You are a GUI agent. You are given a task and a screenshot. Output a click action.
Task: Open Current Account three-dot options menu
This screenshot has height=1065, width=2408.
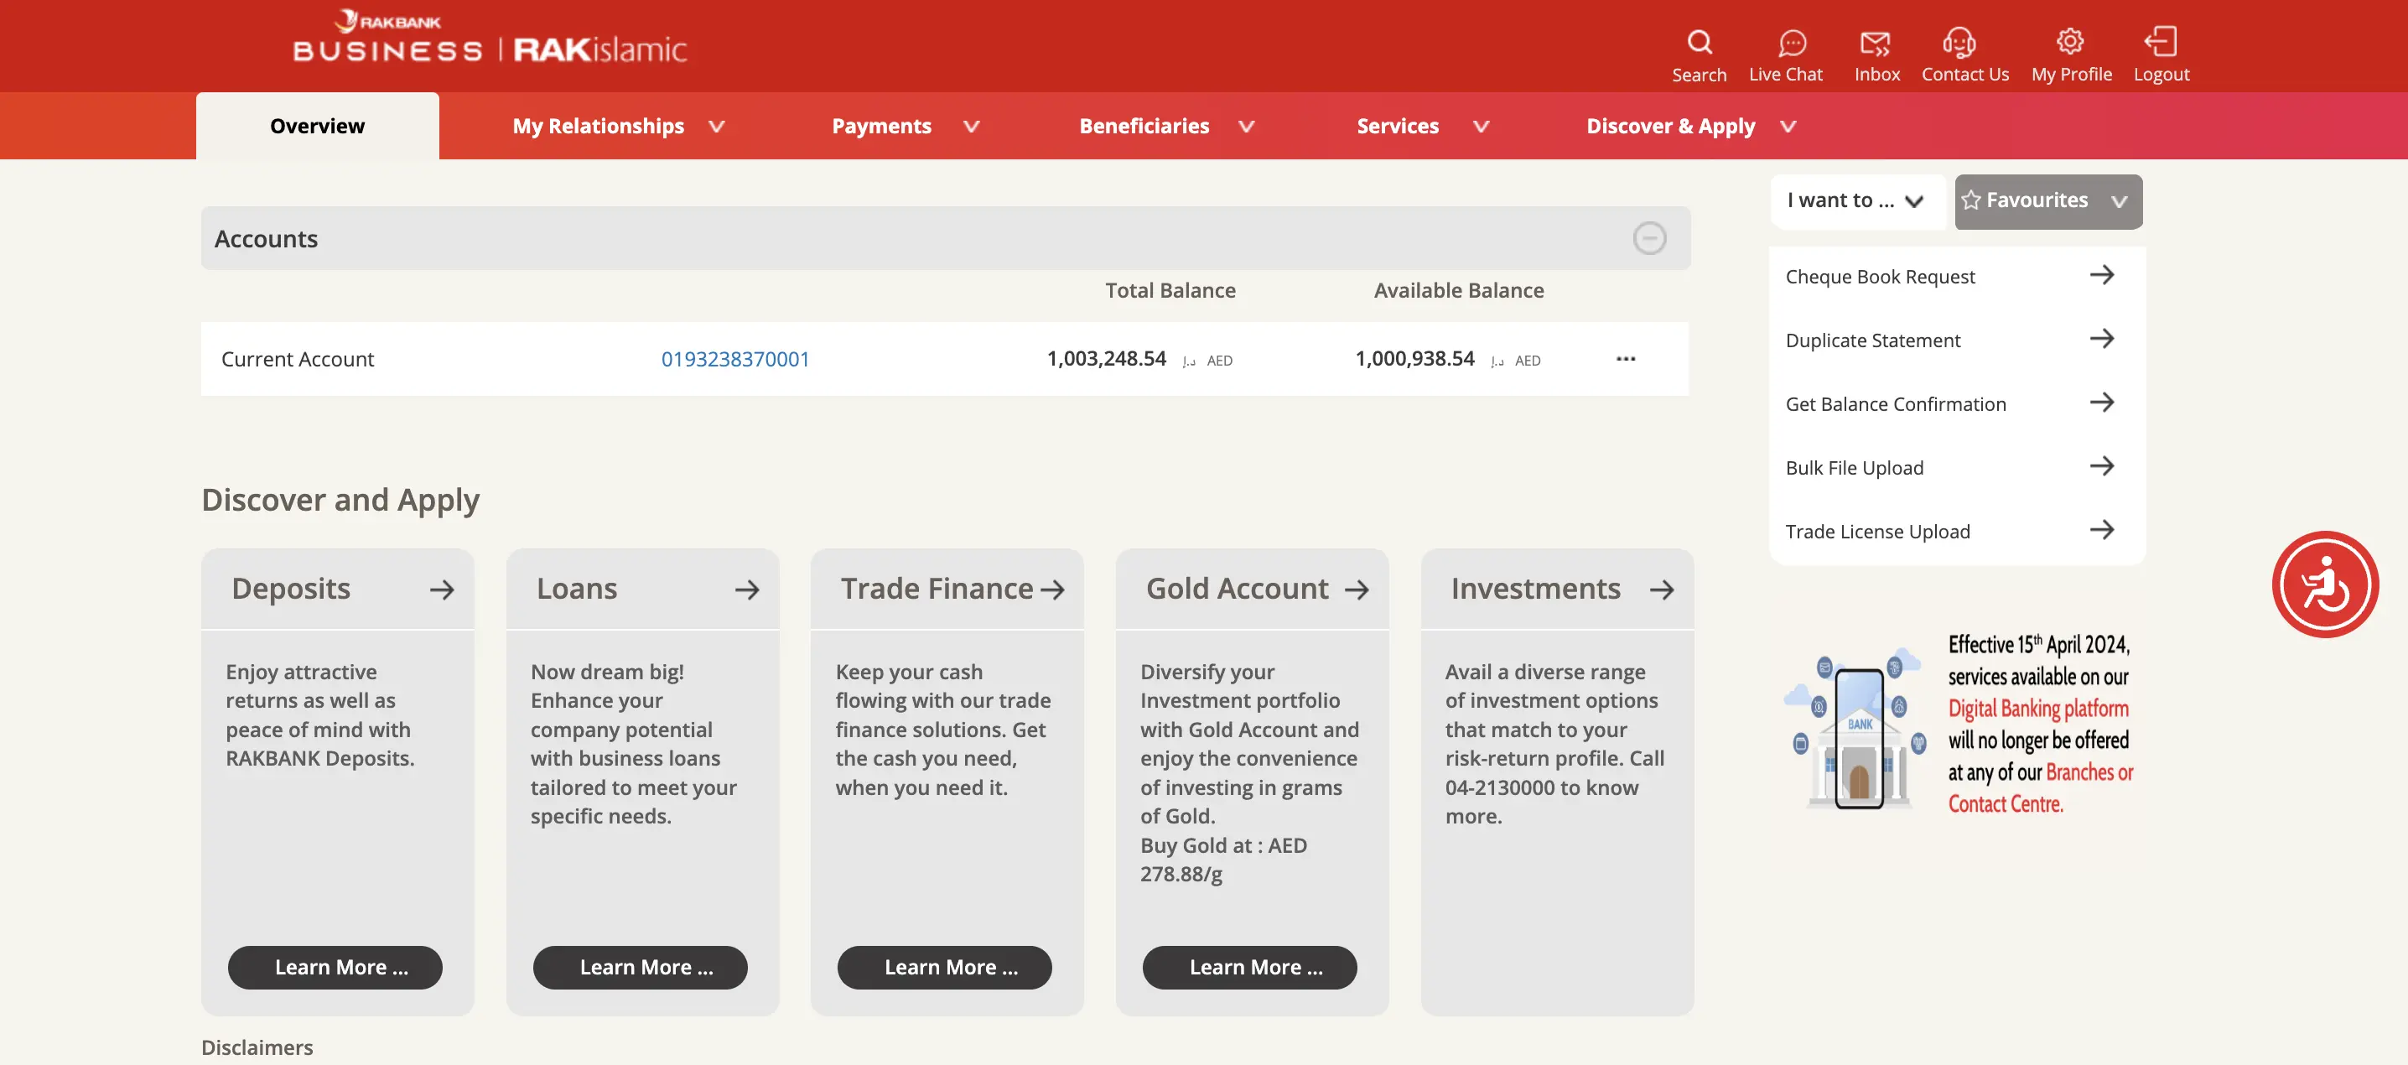click(x=1625, y=359)
